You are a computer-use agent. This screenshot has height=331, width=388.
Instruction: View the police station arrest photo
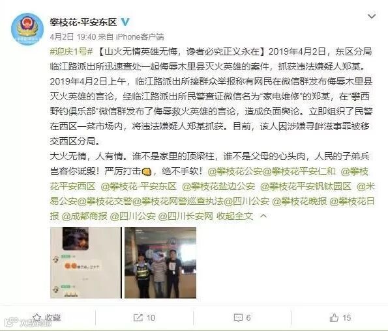click(x=160, y=263)
